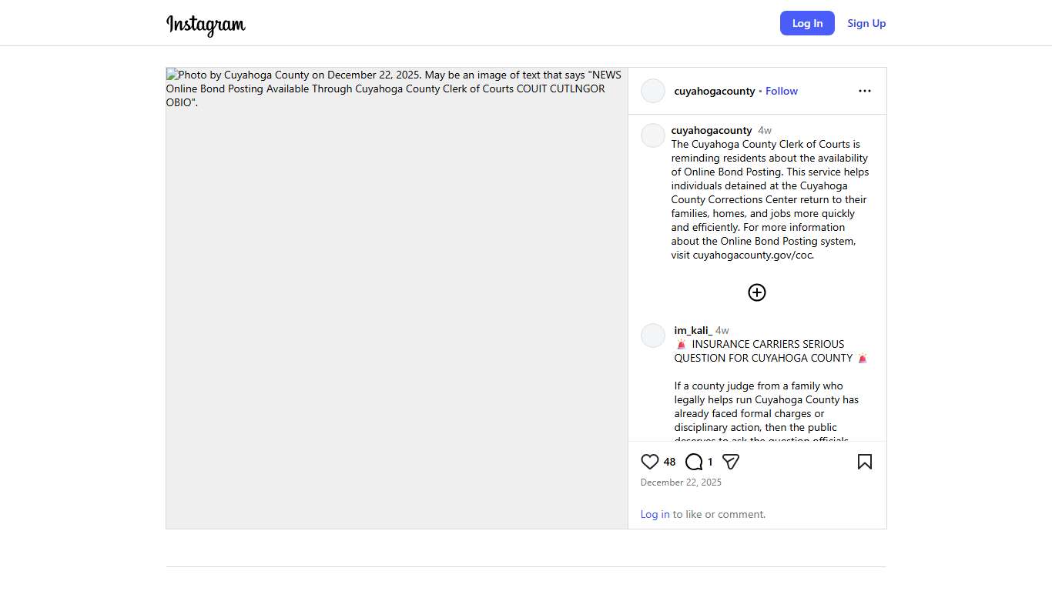Image resolution: width=1052 pixels, height=591 pixels.
Task: Save post with the bookmark icon
Action: [865, 462]
